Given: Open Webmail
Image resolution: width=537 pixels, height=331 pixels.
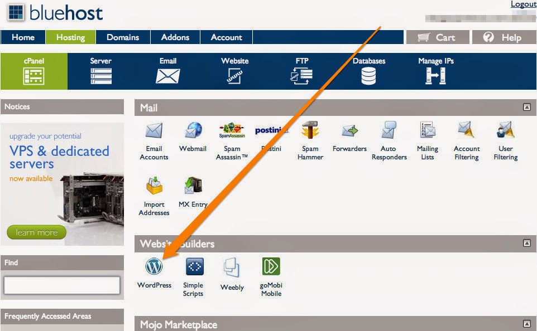Looking at the screenshot, I should (193, 137).
